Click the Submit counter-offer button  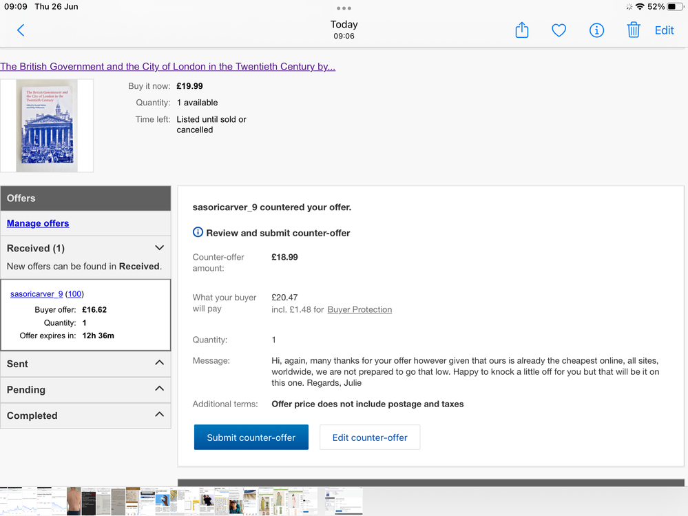click(251, 437)
